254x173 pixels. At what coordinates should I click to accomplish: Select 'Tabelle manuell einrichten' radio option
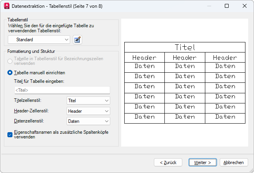tap(10, 73)
